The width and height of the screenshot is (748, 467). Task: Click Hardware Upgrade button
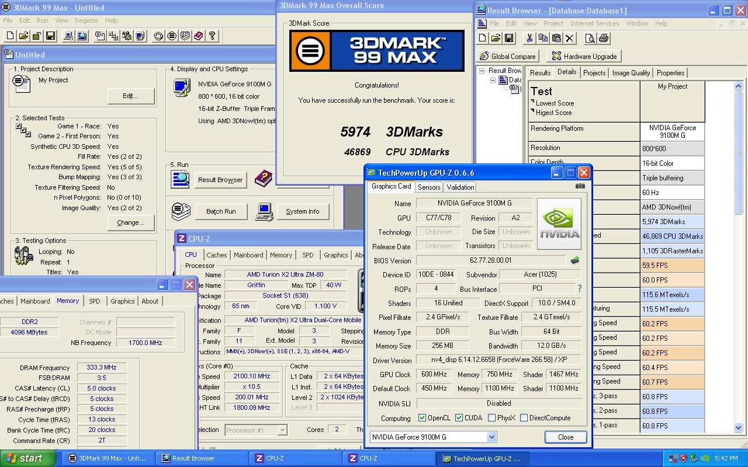[x=584, y=56]
